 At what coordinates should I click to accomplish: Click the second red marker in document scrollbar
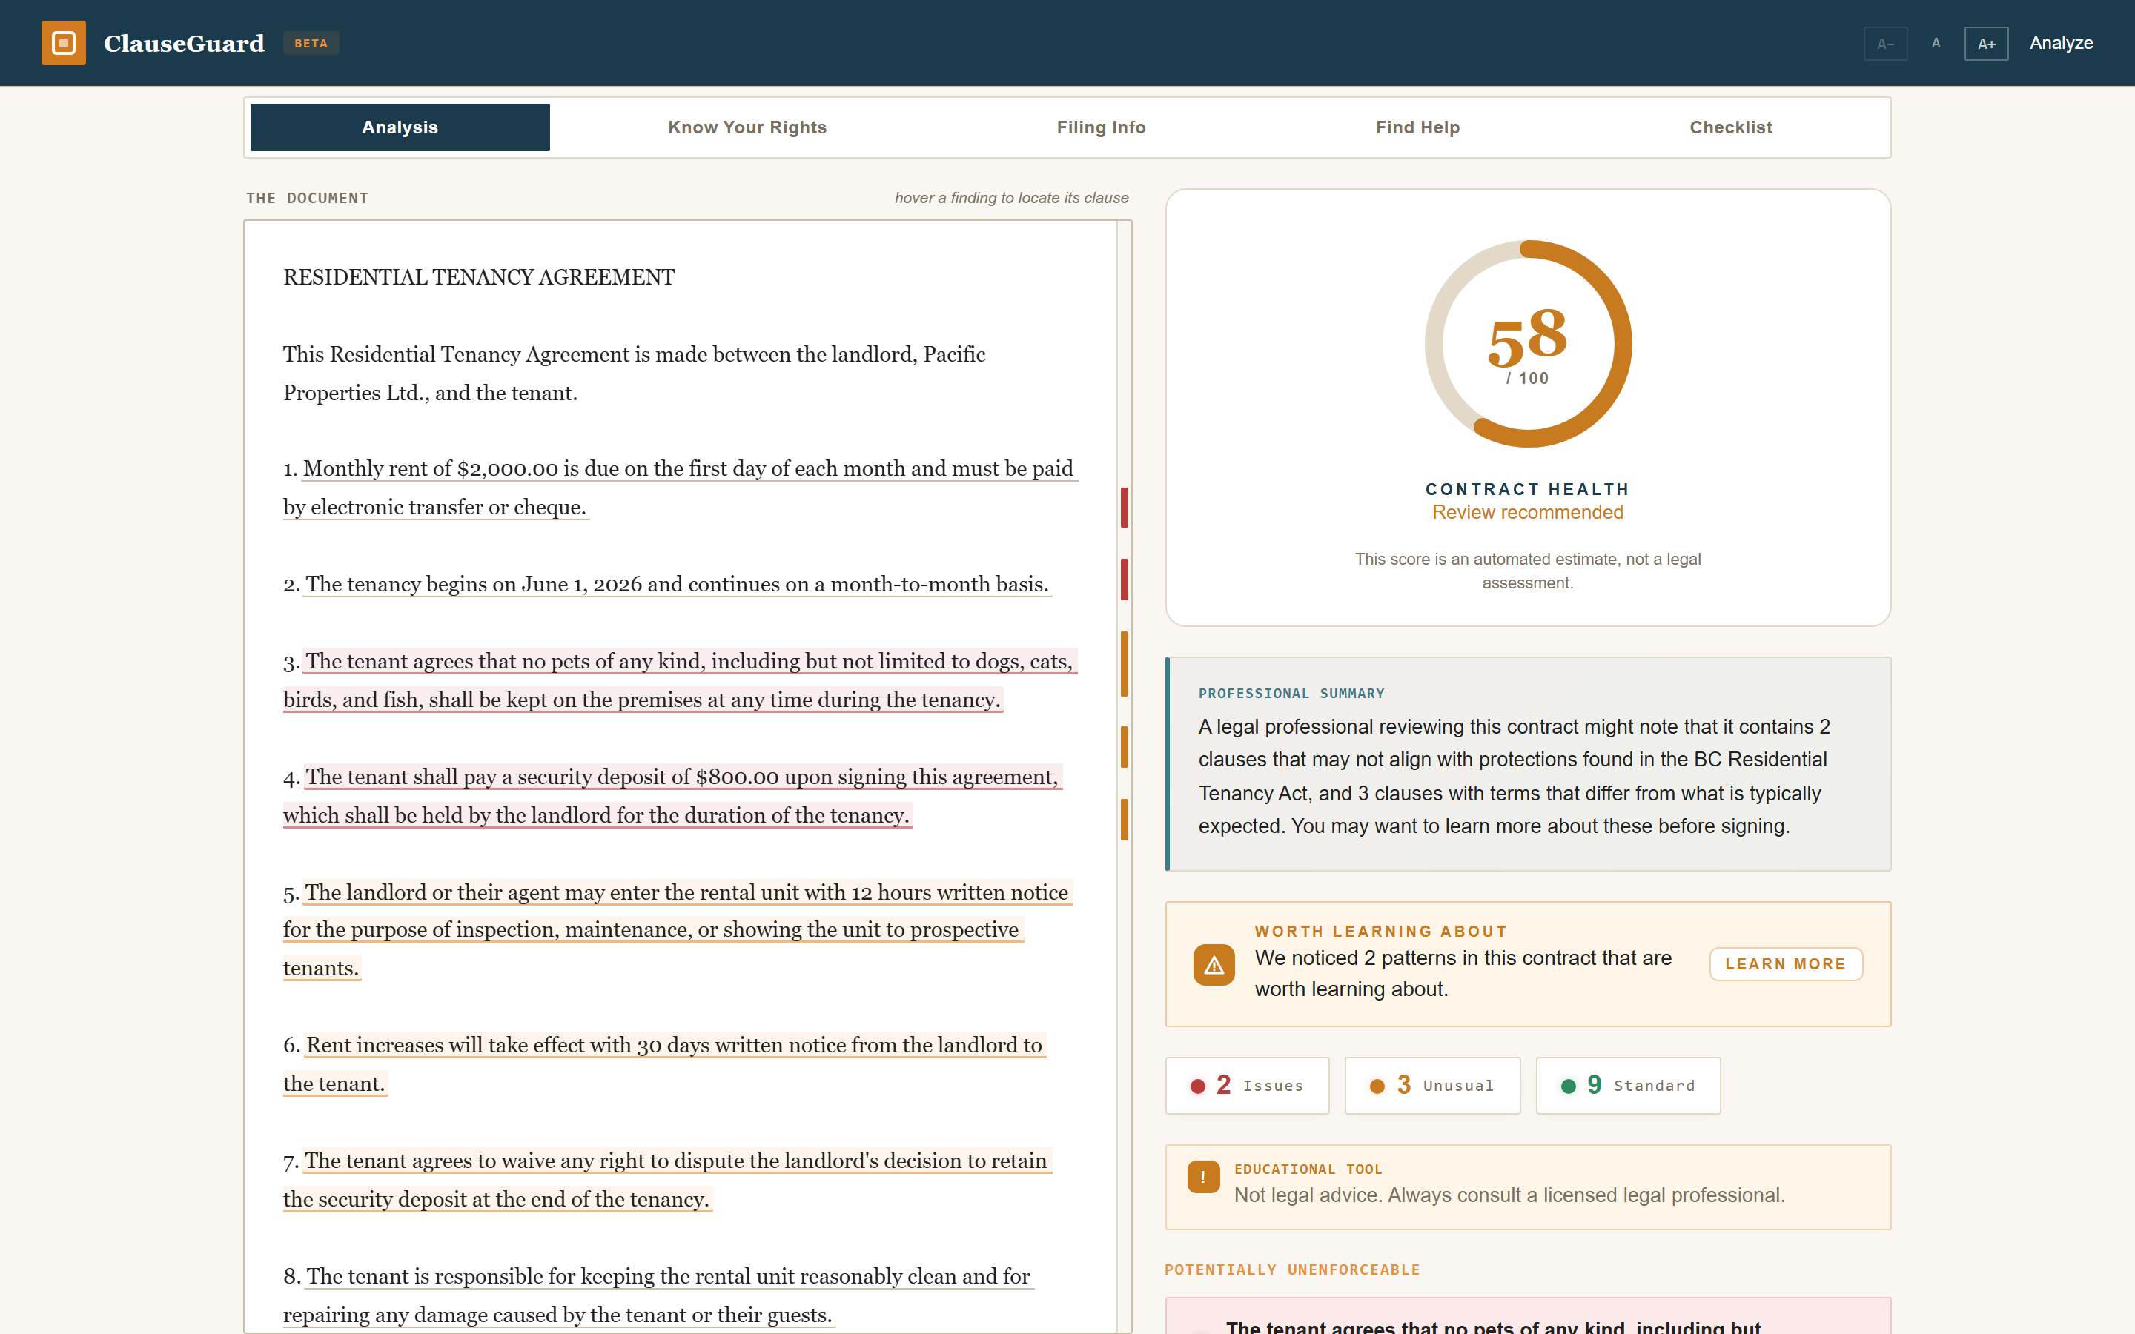tap(1124, 580)
